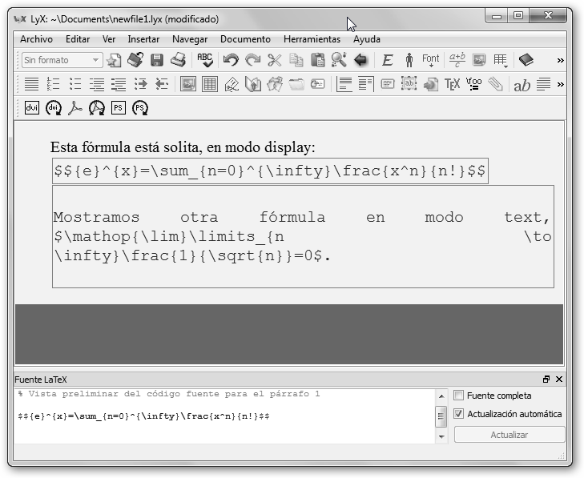584x478 pixels.
Task: Expand the first toolbar overflow chevron
Action: point(560,60)
